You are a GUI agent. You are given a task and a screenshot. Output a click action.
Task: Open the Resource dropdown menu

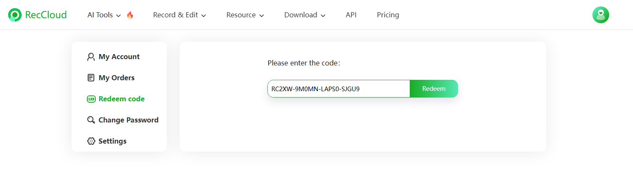click(x=245, y=15)
